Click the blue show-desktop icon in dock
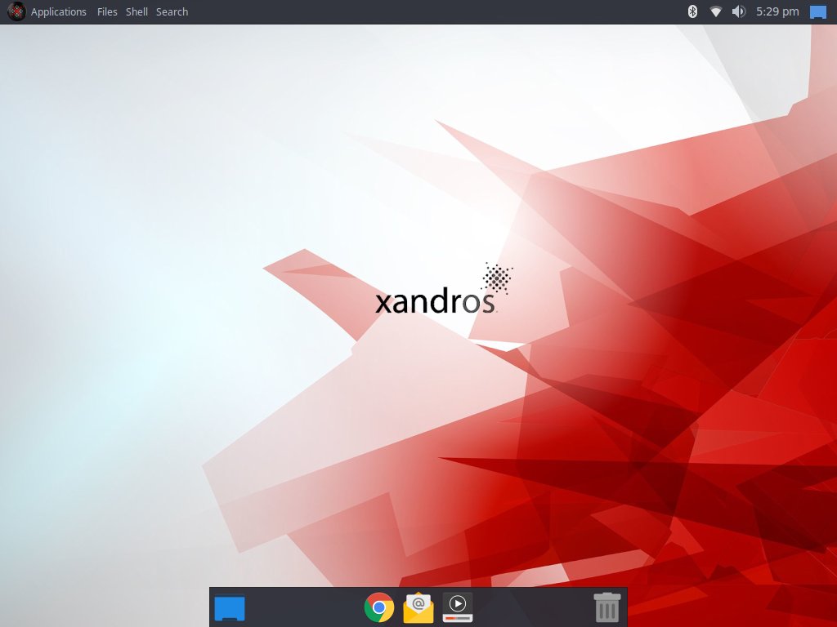Viewport: 837px width, 627px height. coord(230,607)
